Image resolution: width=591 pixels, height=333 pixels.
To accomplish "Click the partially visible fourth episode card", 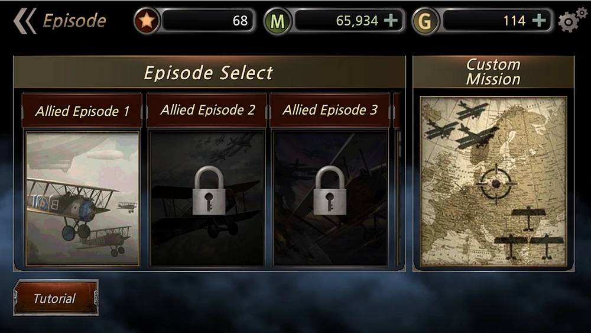I will click(x=398, y=180).
